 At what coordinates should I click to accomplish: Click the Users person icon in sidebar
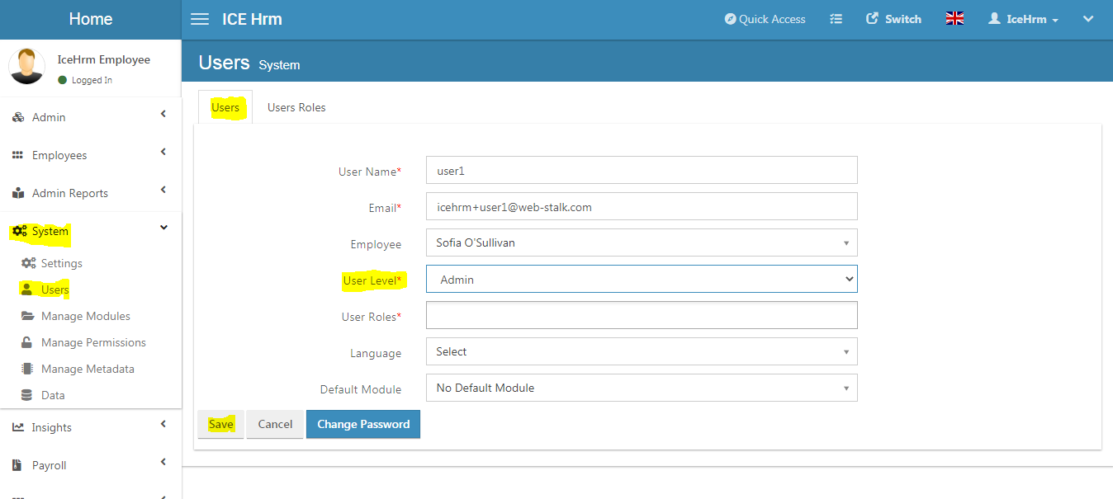click(26, 290)
